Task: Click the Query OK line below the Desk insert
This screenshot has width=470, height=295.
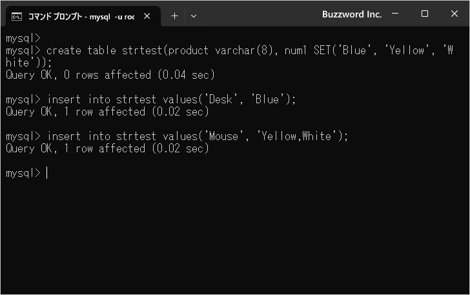Action: pyautogui.click(x=107, y=112)
